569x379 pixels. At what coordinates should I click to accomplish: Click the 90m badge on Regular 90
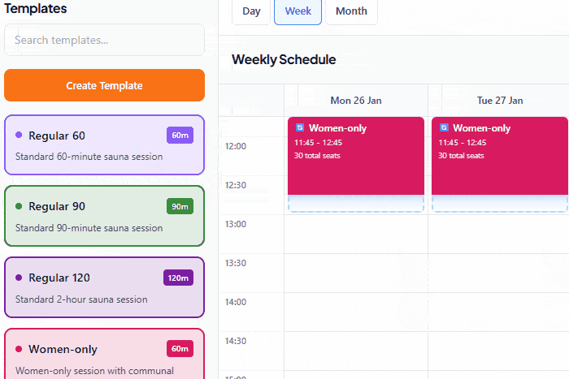tap(180, 206)
